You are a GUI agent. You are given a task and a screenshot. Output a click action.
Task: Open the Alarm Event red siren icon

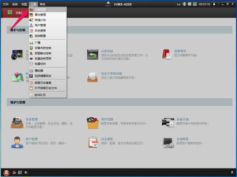pos(167,54)
